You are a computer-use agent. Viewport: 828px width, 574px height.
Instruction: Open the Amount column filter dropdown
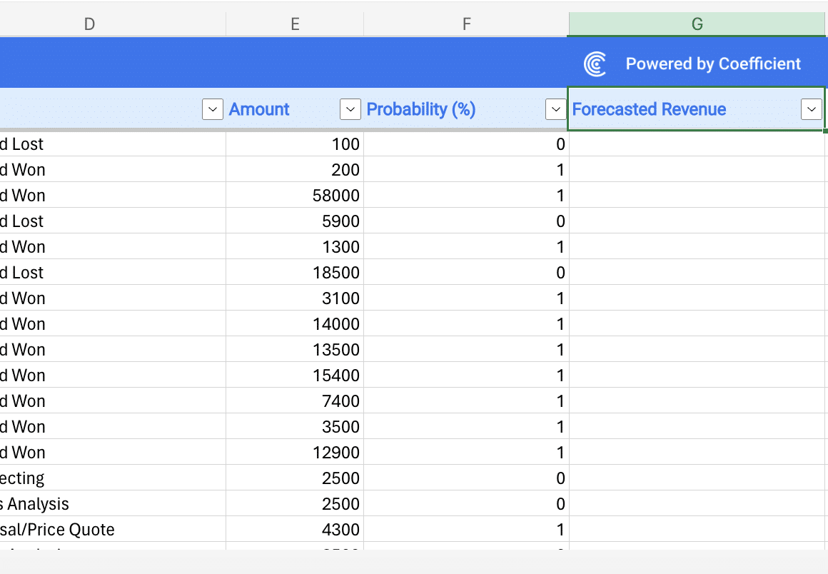pos(350,109)
